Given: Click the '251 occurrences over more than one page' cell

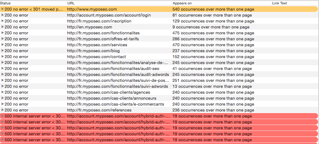Looking at the screenshot, I should pyautogui.click(x=213, y=81).
